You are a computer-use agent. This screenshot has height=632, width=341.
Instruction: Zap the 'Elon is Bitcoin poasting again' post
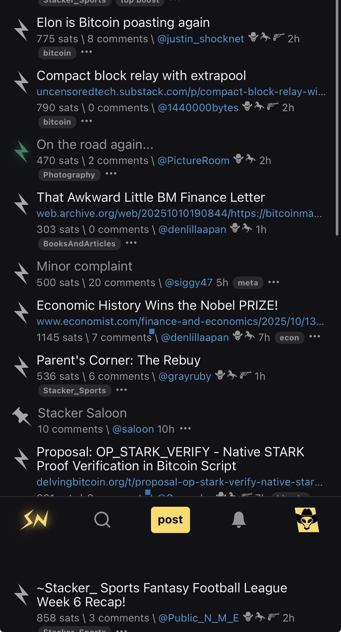point(22,30)
